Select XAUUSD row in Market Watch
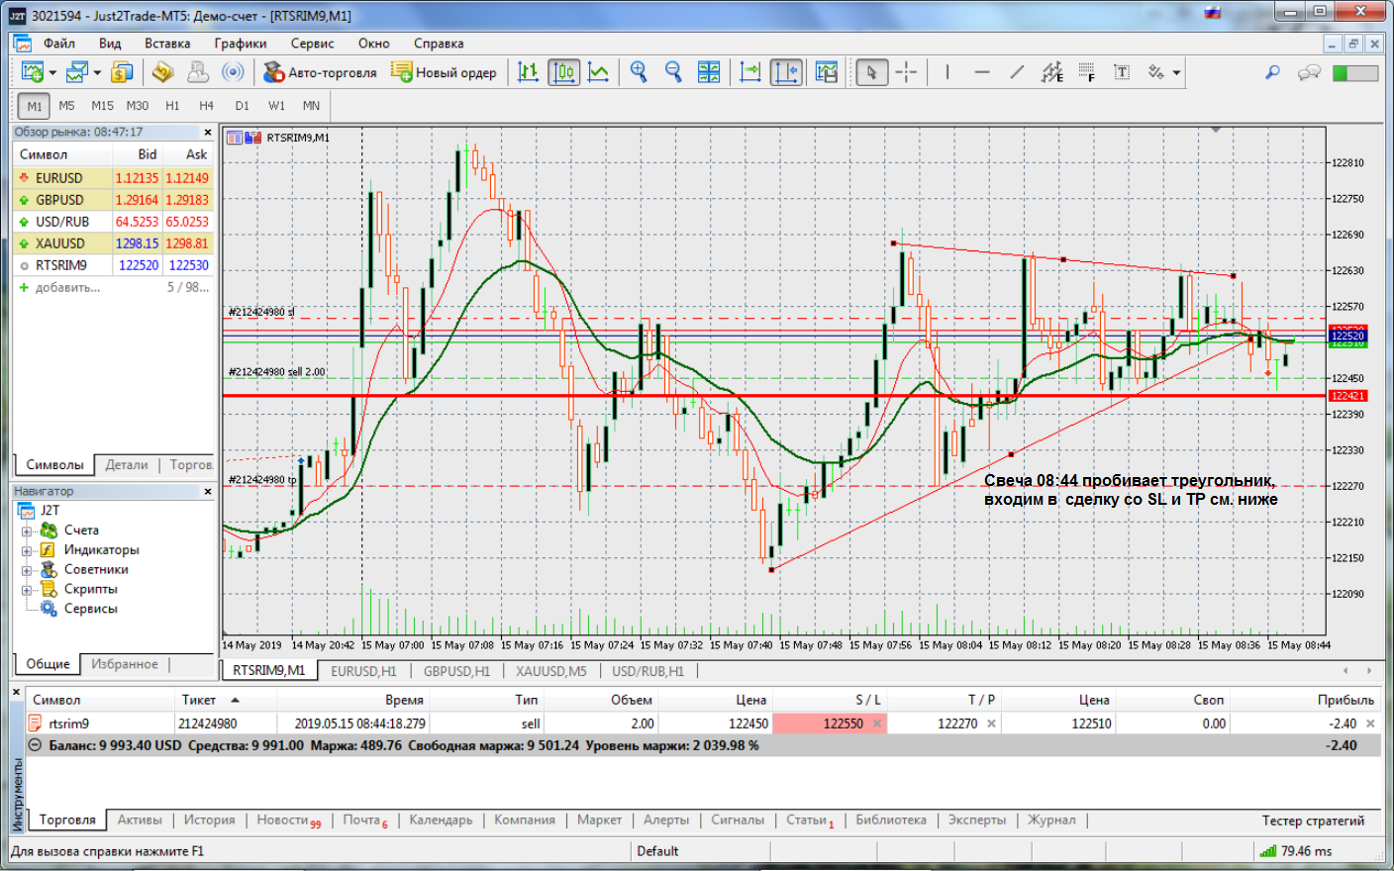 click(x=113, y=243)
